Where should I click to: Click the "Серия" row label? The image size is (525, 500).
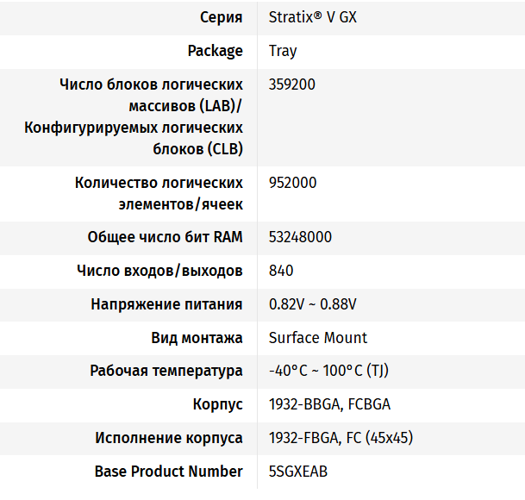click(222, 17)
